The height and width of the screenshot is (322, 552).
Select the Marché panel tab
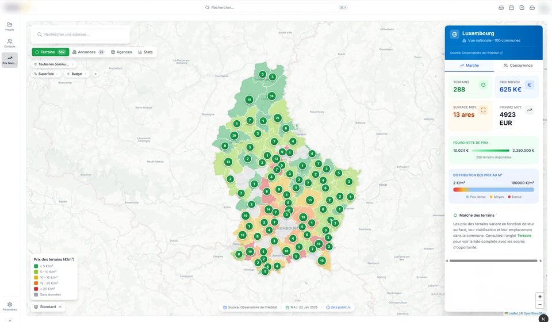point(469,66)
